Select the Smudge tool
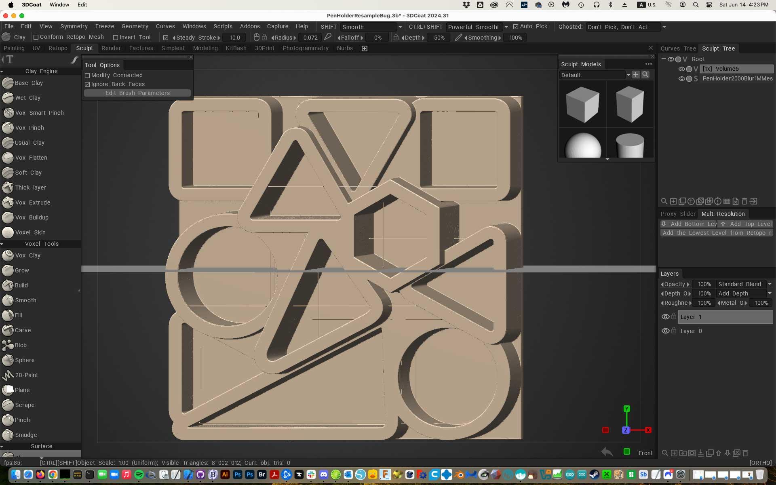Screen dimensions: 776x485 [26, 435]
